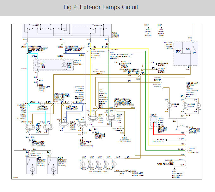The image size is (215, 192).
Task: Click the LH license lamp symbol
Action: (x=185, y=105)
